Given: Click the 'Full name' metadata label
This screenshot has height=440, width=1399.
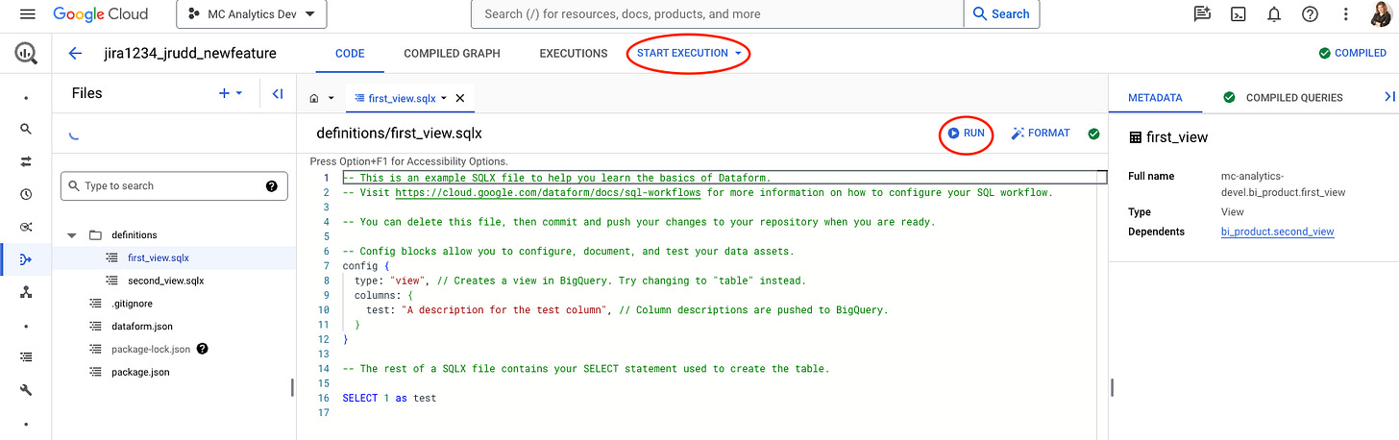Looking at the screenshot, I should [x=1153, y=177].
